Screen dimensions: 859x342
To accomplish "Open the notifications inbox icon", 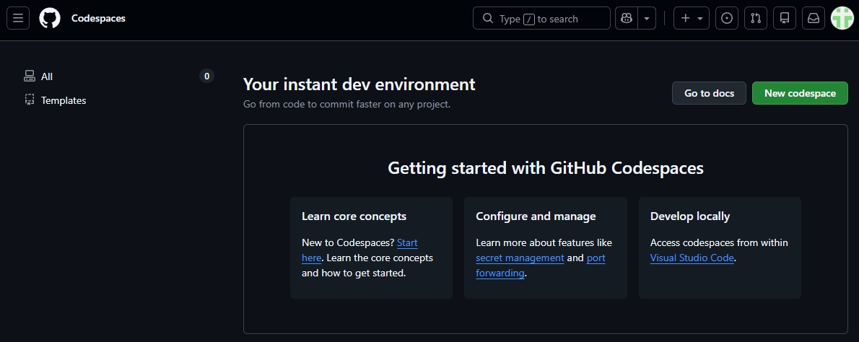I will click(x=814, y=18).
